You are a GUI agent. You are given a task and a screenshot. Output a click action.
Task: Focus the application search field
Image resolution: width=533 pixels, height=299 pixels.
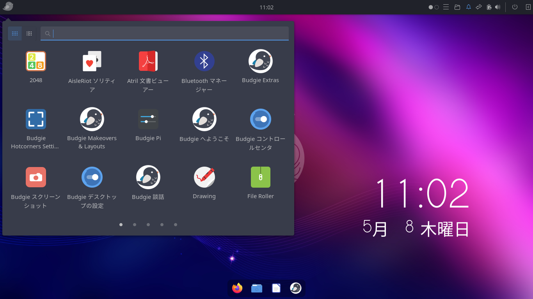coord(165,33)
